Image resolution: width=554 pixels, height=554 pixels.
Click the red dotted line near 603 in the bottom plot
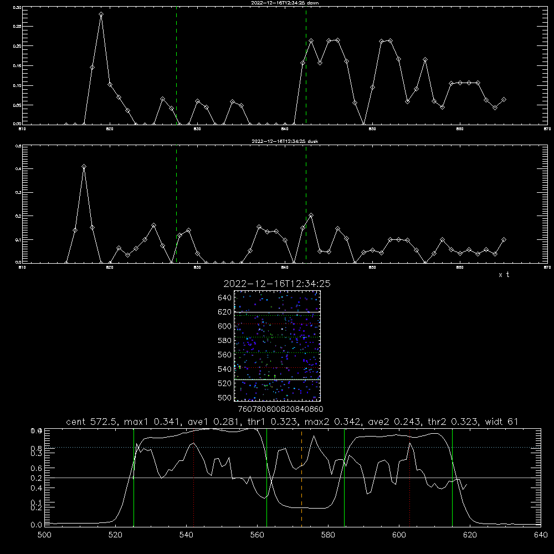click(x=409, y=478)
